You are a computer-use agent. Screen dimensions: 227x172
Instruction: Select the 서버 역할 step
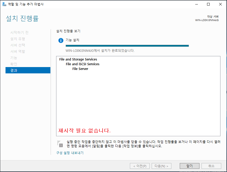[18, 51]
